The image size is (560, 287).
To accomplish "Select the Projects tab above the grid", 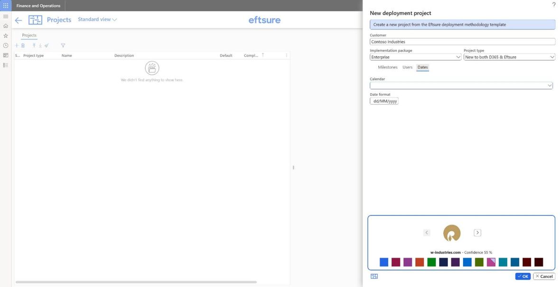I will coord(29,36).
